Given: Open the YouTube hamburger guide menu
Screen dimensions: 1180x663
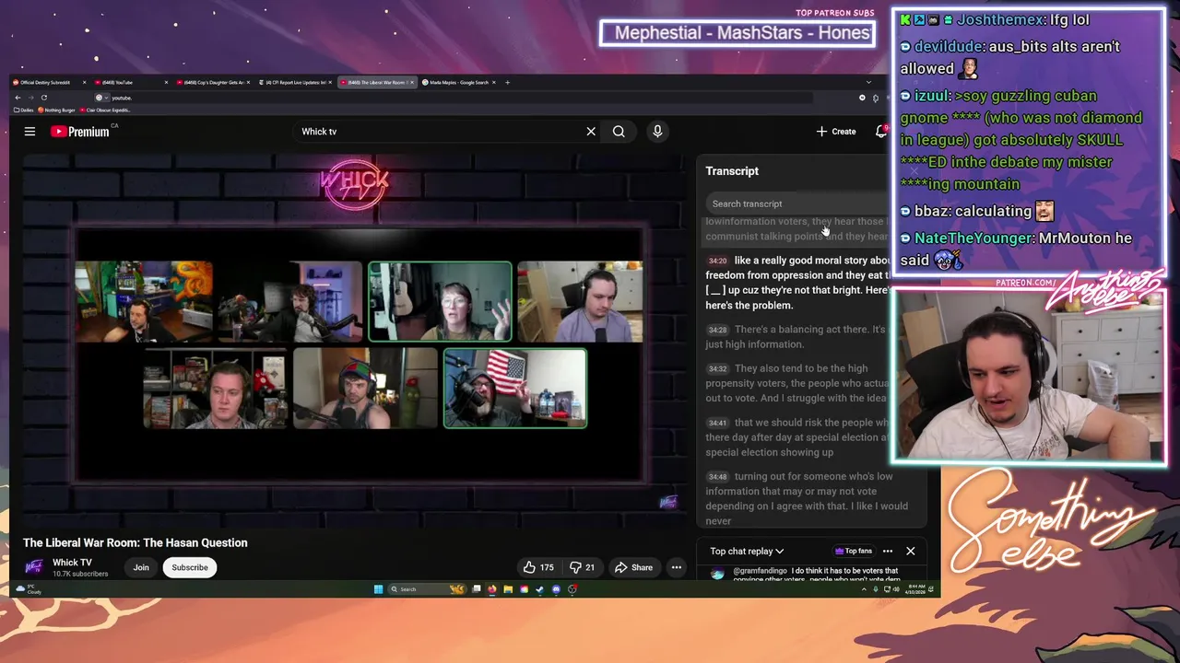Looking at the screenshot, I should click(x=29, y=132).
